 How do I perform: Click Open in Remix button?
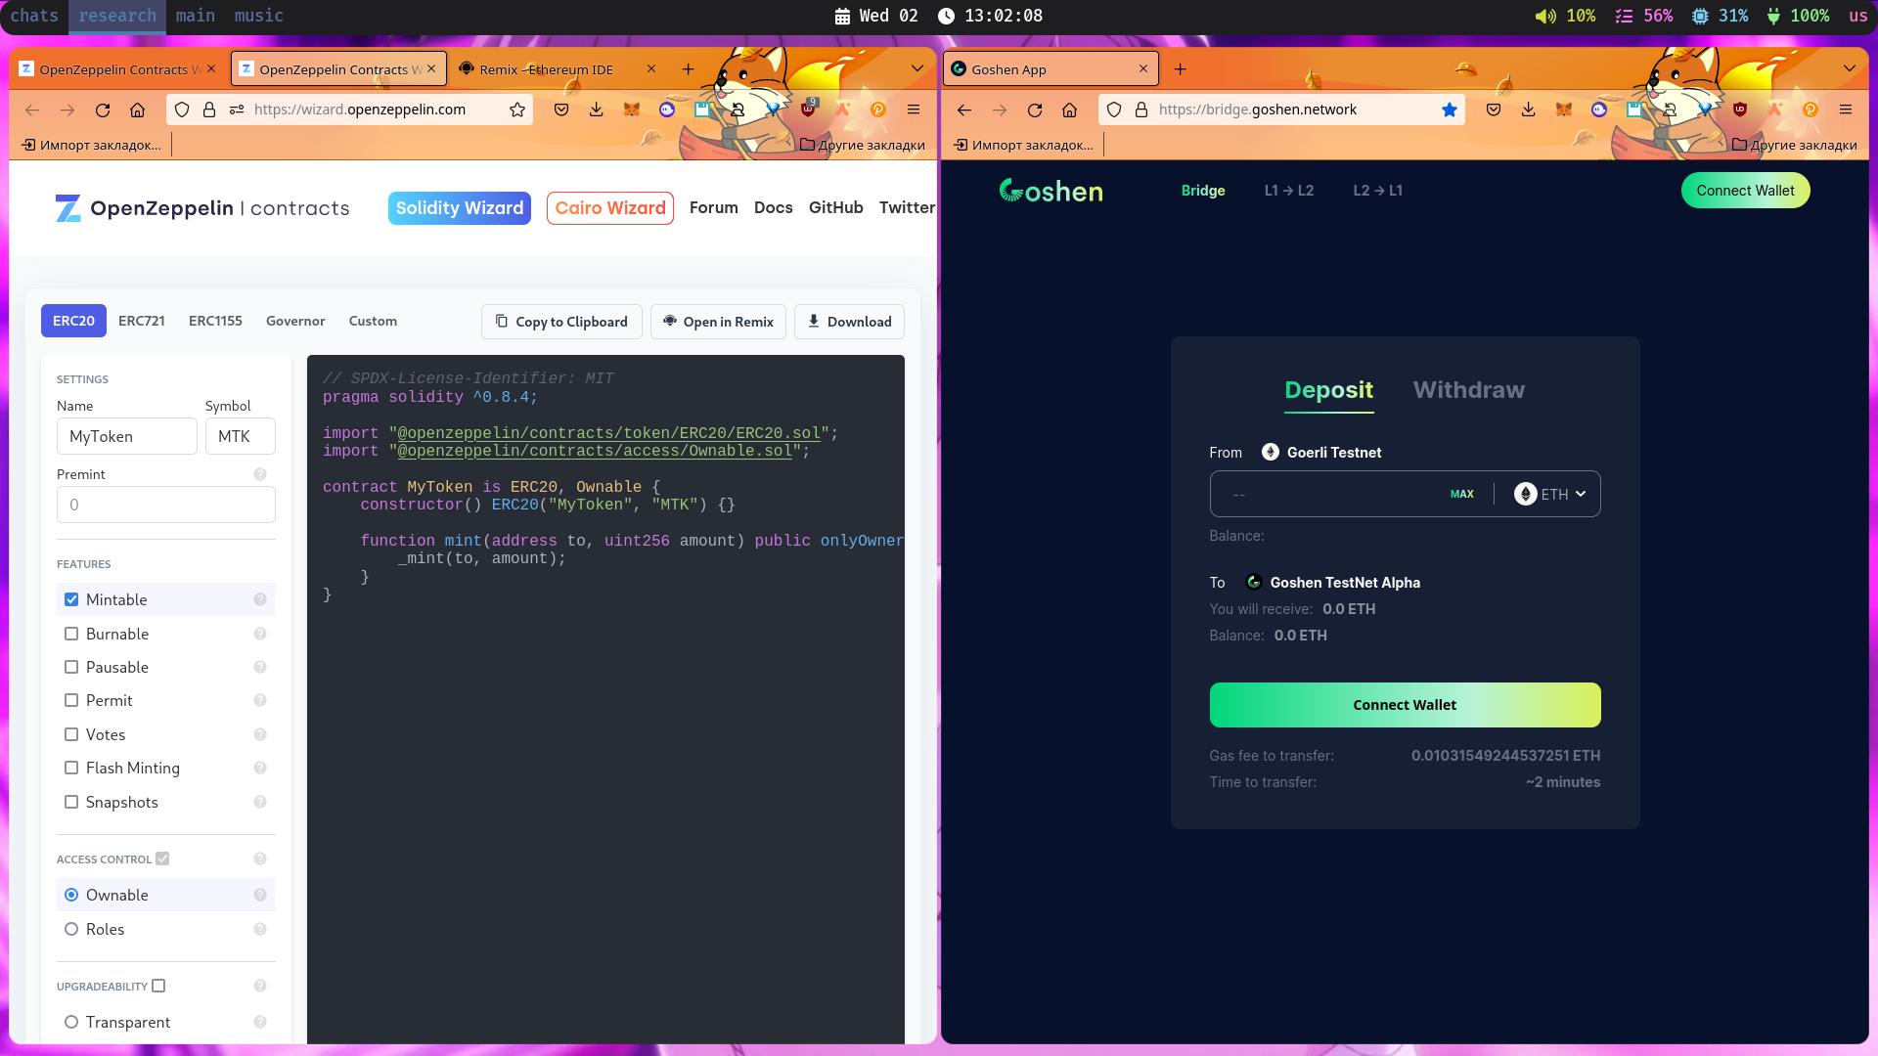click(x=718, y=322)
